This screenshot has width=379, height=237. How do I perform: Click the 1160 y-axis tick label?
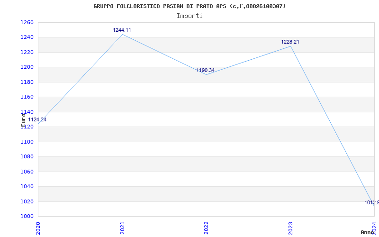(27, 97)
